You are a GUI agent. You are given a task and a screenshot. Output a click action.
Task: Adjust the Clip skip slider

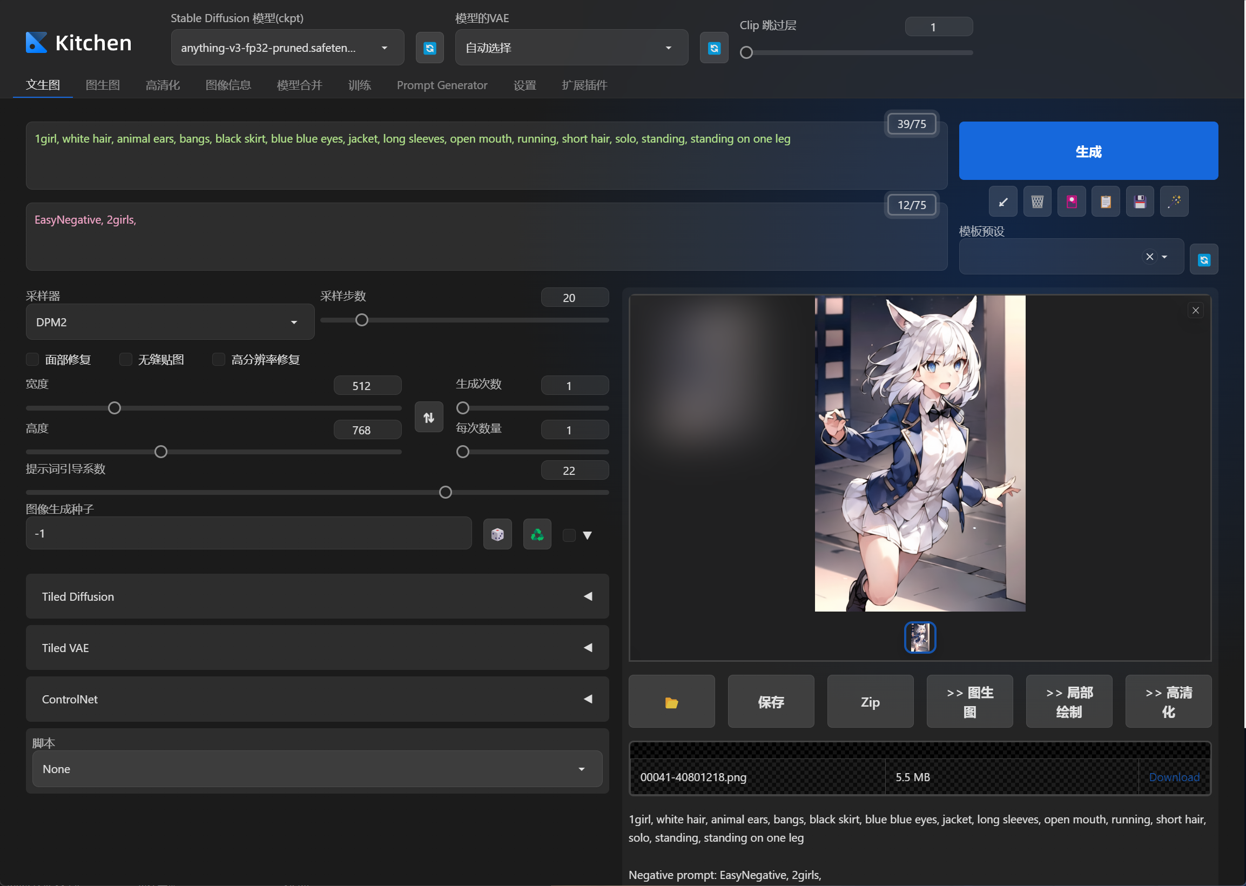(x=856, y=52)
